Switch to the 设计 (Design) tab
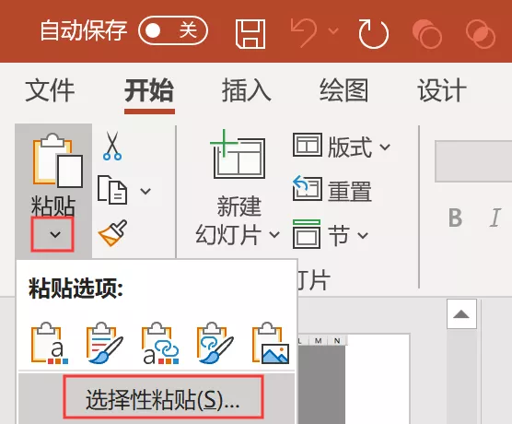 tap(441, 90)
